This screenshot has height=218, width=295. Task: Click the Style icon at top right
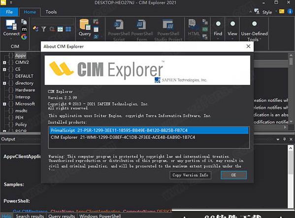[257, 11]
